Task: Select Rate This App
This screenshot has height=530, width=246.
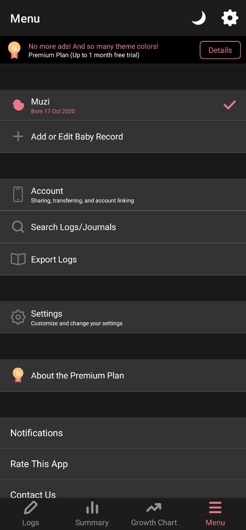Action: tap(123, 464)
